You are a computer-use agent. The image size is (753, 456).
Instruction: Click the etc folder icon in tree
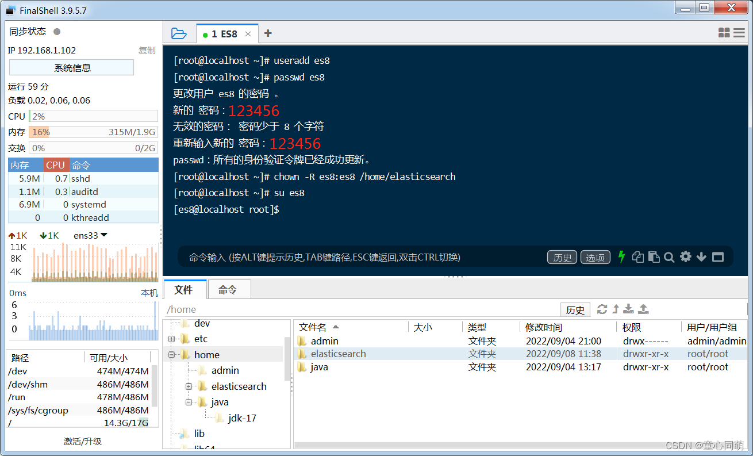point(185,339)
